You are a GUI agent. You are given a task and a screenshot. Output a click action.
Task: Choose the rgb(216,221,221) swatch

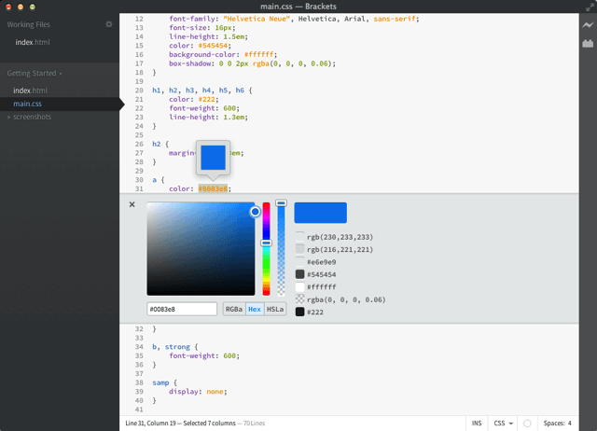click(x=299, y=249)
